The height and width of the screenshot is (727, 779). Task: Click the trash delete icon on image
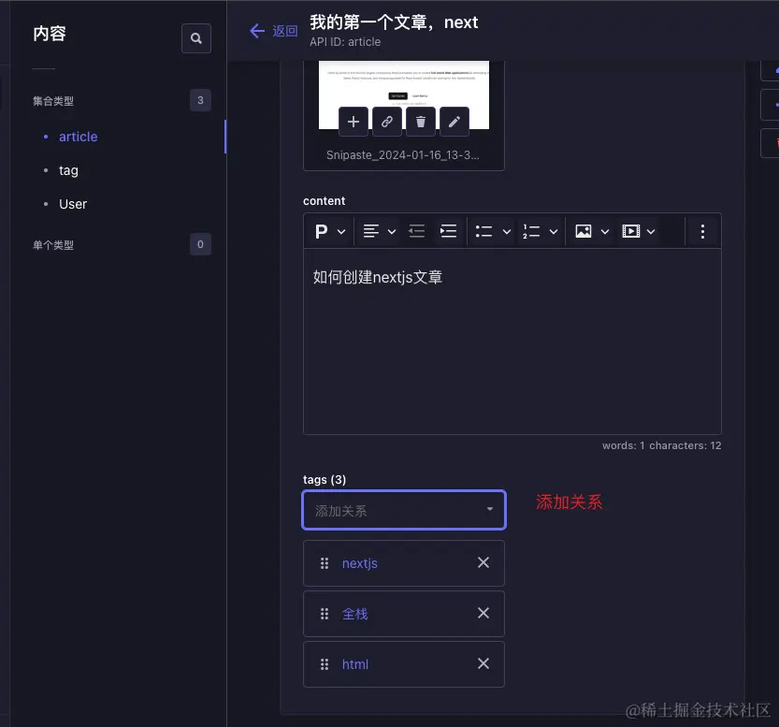pyautogui.click(x=421, y=122)
